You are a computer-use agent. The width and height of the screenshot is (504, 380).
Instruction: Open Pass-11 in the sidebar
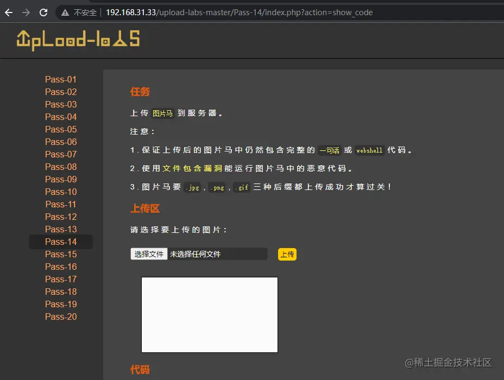click(x=61, y=204)
